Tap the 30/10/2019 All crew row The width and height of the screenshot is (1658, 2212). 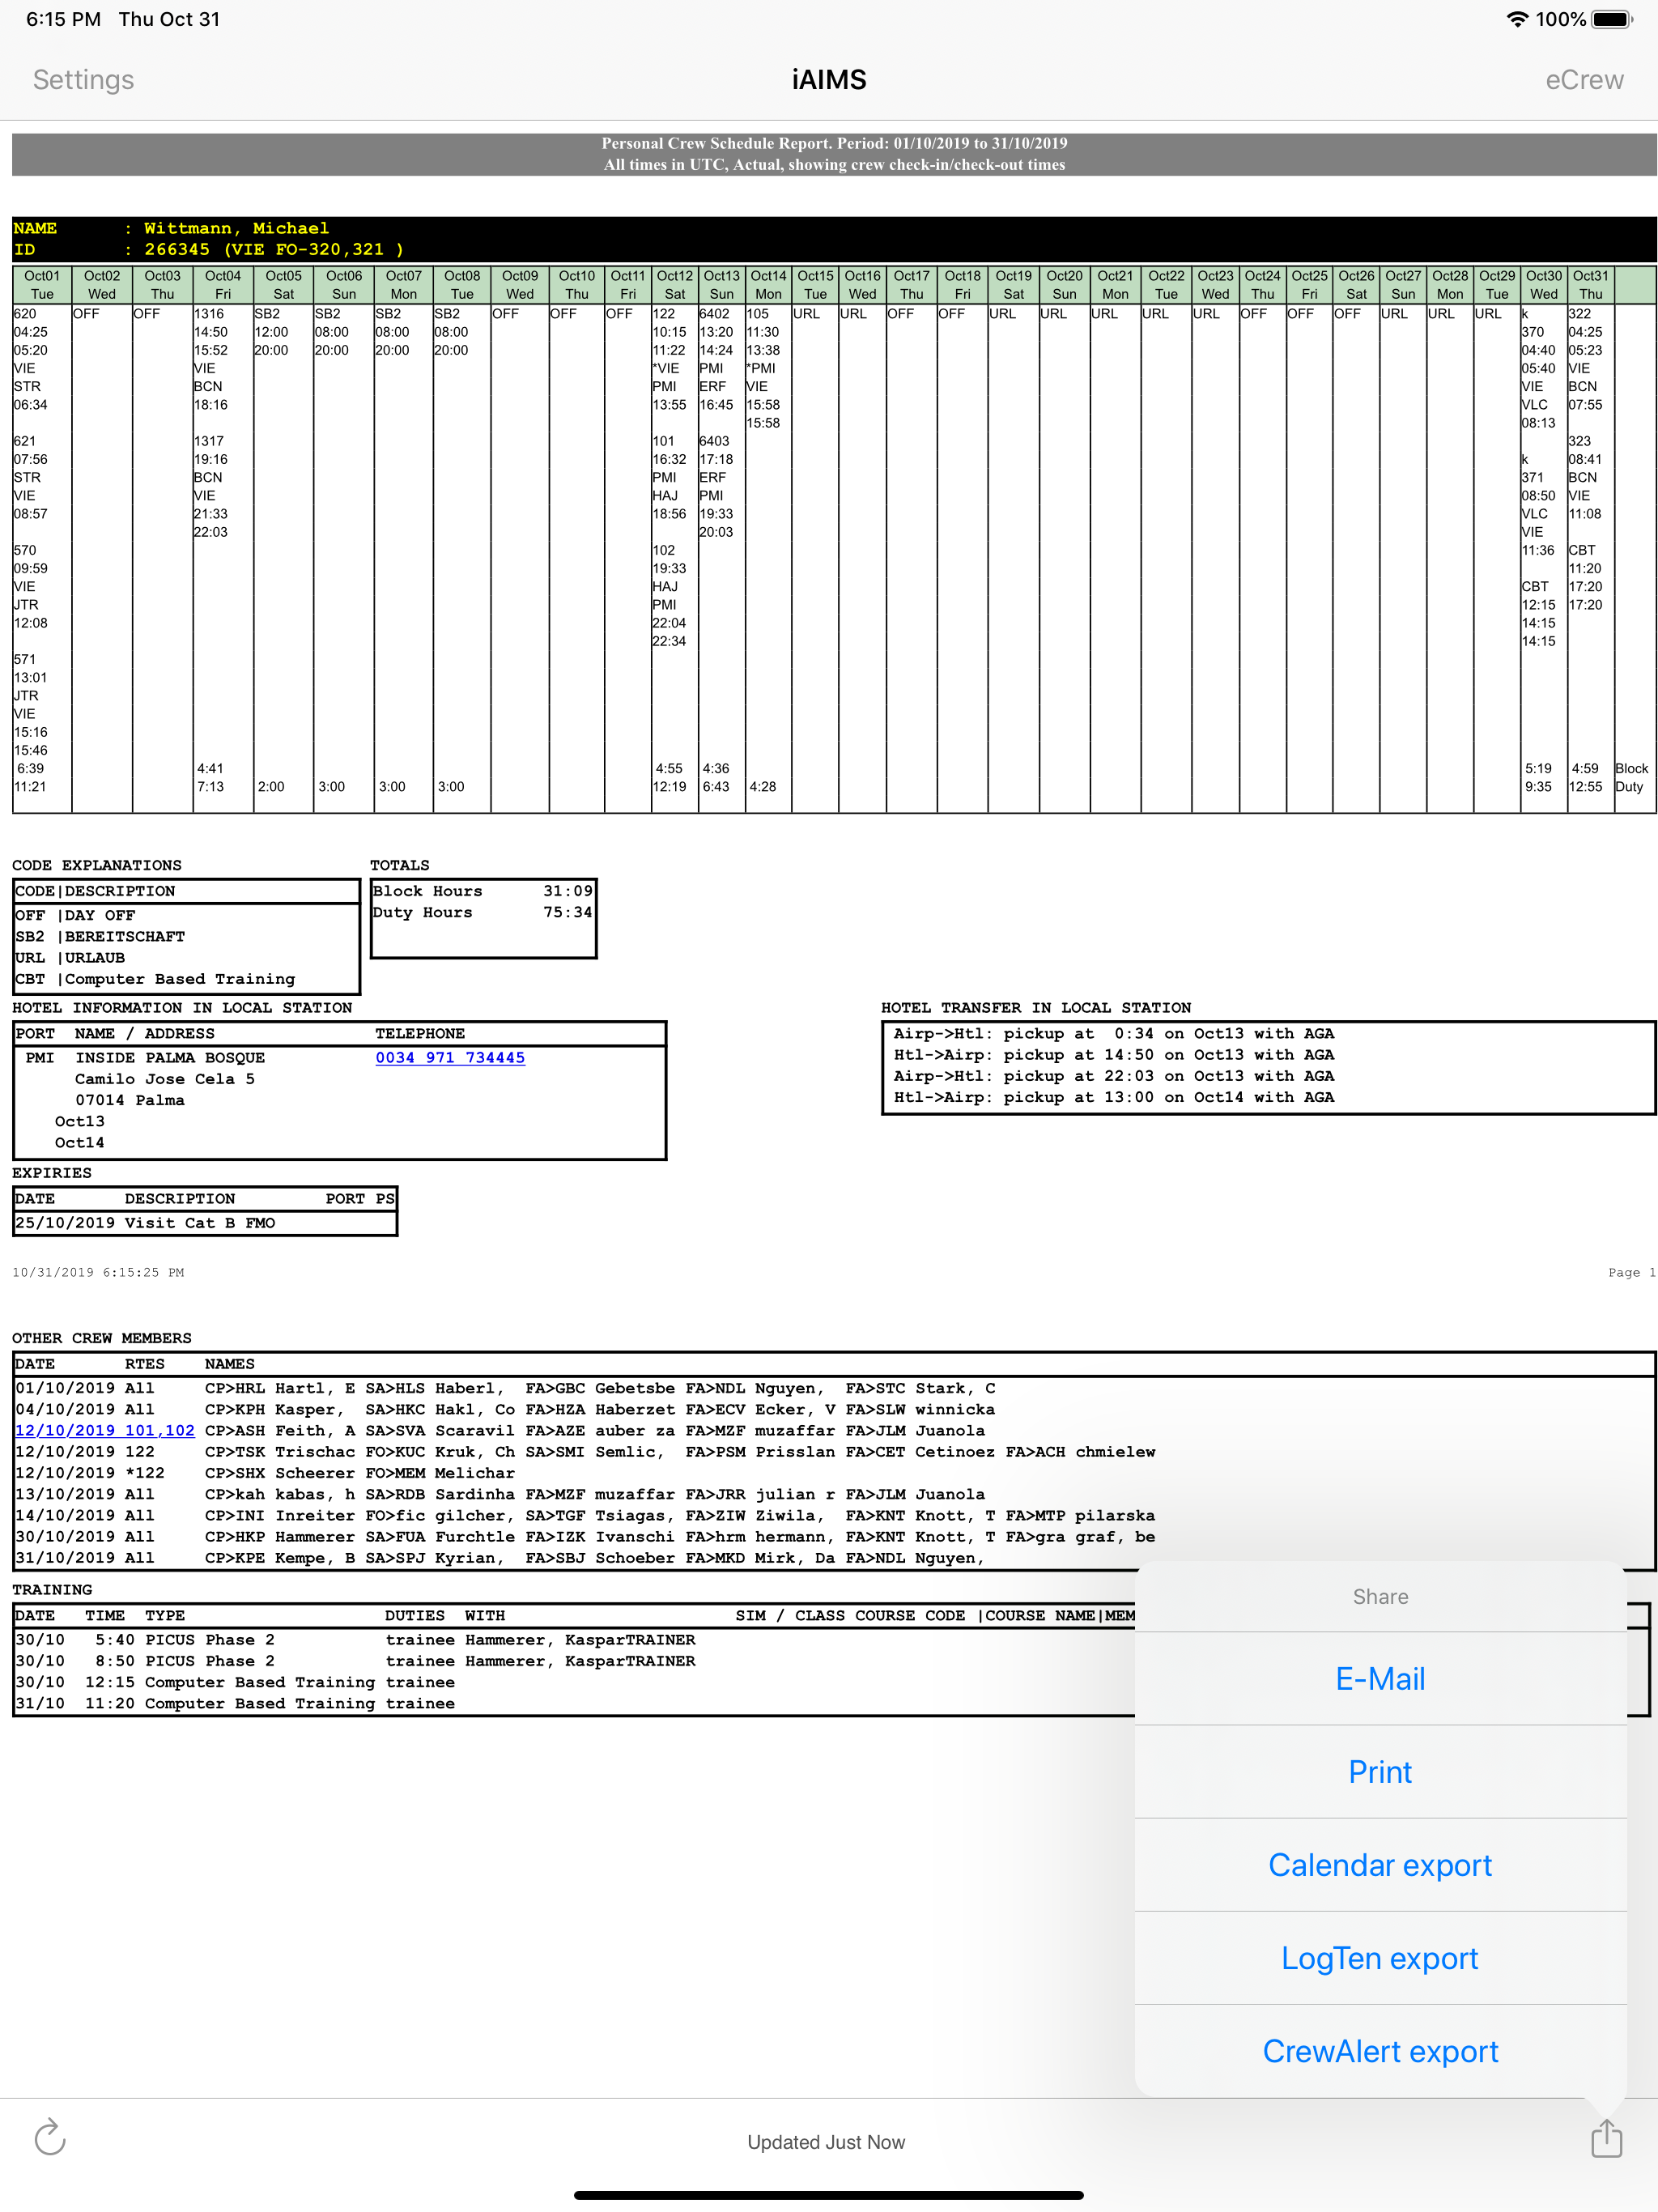click(585, 1537)
